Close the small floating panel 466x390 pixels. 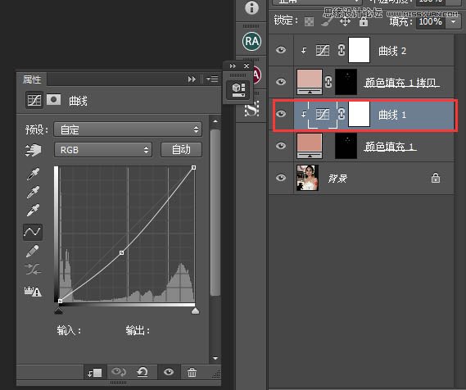247,66
